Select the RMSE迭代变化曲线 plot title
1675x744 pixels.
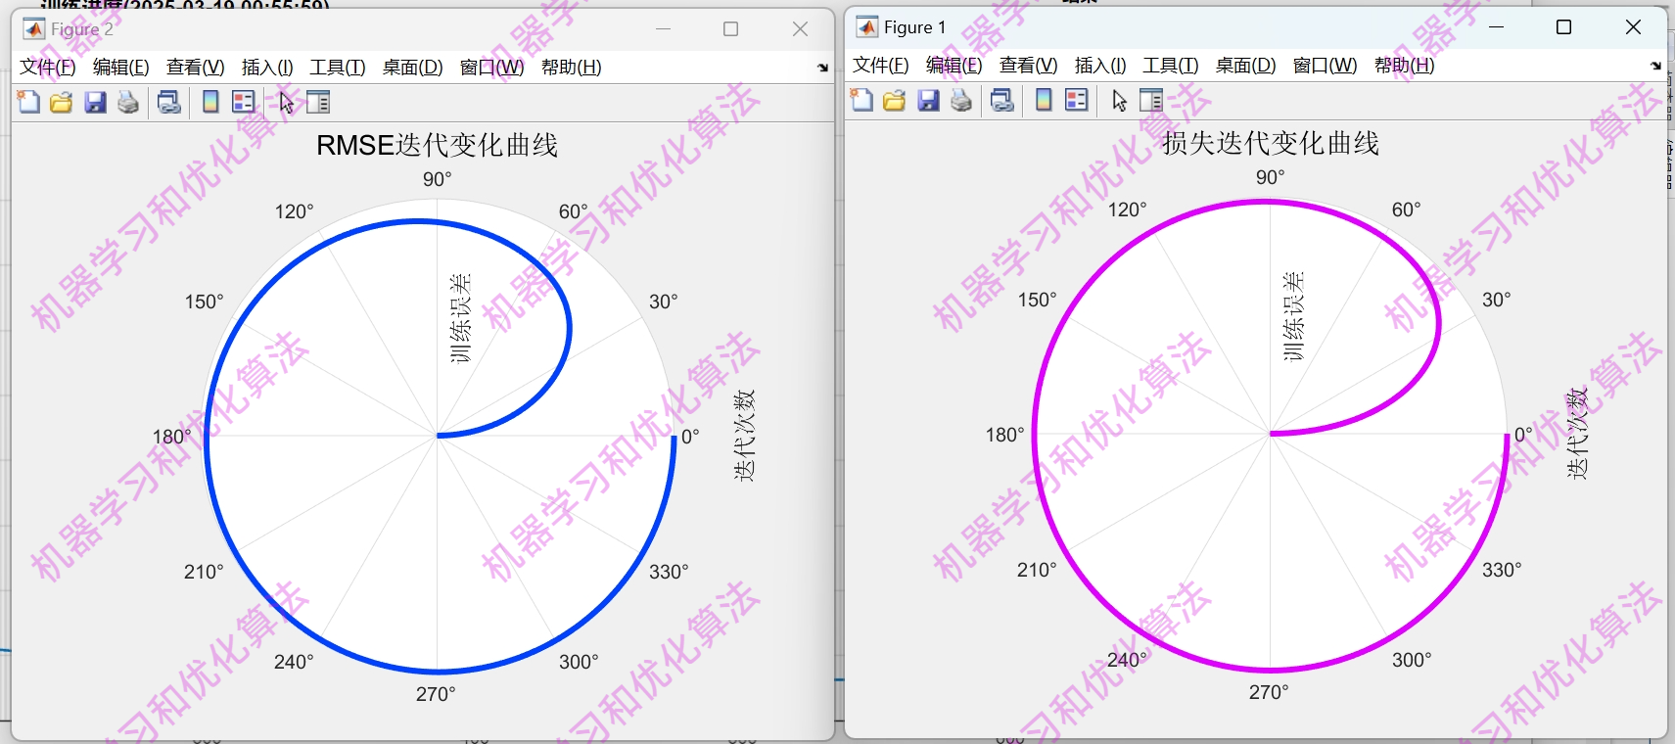(x=437, y=146)
